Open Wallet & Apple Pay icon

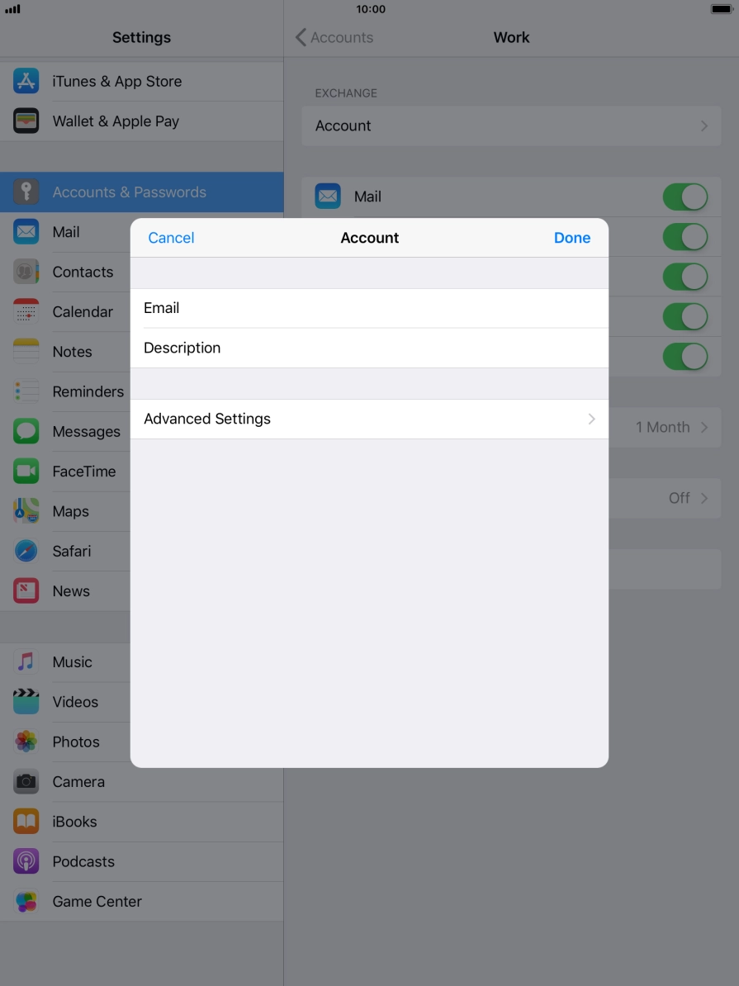coord(26,121)
